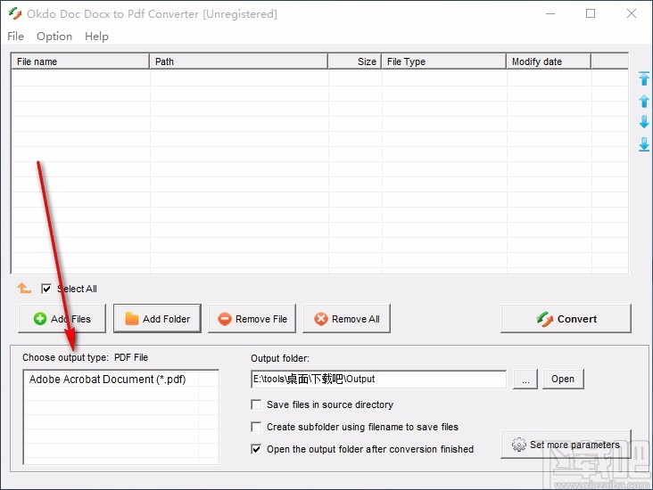653x490 pixels.
Task: Sort by the Modify date column header
Action: 549,61
